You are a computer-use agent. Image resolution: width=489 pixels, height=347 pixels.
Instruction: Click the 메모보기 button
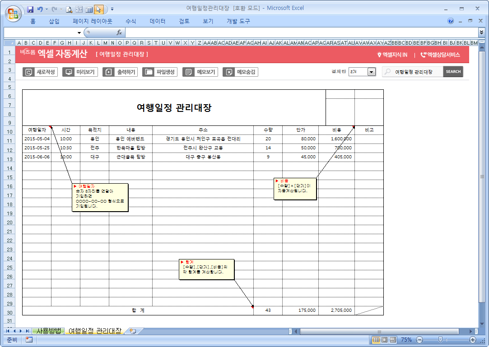coord(200,72)
